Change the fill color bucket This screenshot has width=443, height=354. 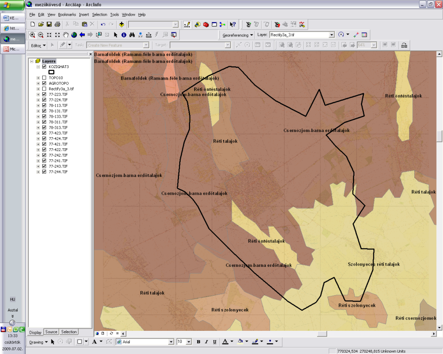[240, 342]
